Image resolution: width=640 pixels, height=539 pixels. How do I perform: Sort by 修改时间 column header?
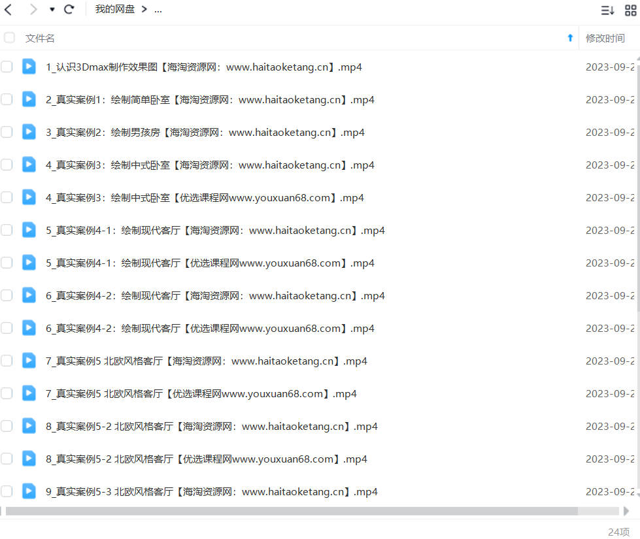pos(605,38)
